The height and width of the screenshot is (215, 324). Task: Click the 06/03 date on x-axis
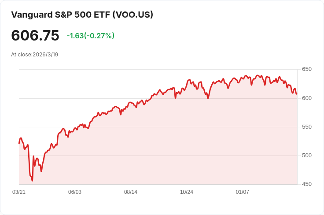click(x=75, y=192)
